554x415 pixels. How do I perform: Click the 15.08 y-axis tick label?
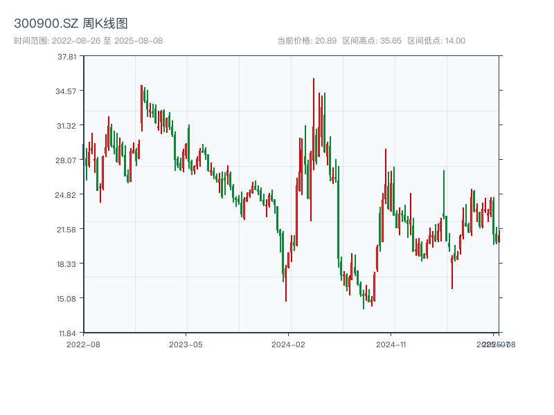(x=67, y=298)
